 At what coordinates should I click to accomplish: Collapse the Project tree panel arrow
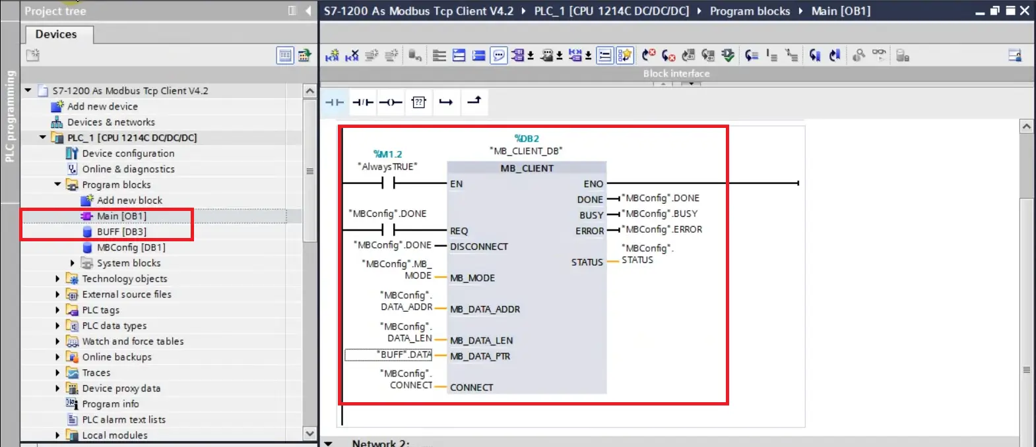[308, 11]
